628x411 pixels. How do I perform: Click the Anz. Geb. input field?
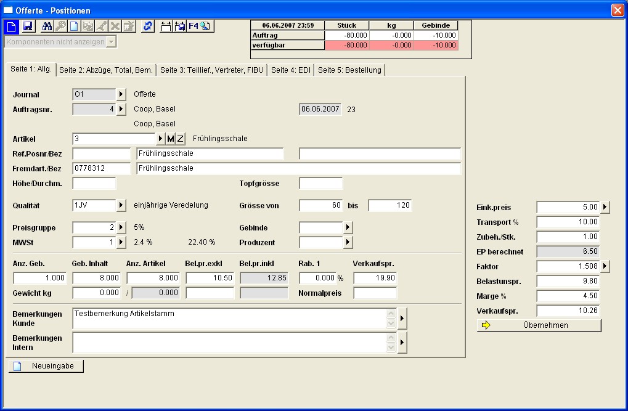[40, 278]
